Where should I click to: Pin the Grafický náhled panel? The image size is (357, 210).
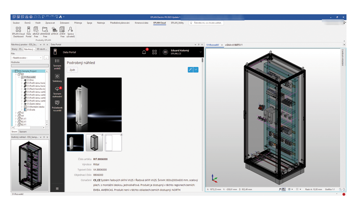[x=44, y=137]
